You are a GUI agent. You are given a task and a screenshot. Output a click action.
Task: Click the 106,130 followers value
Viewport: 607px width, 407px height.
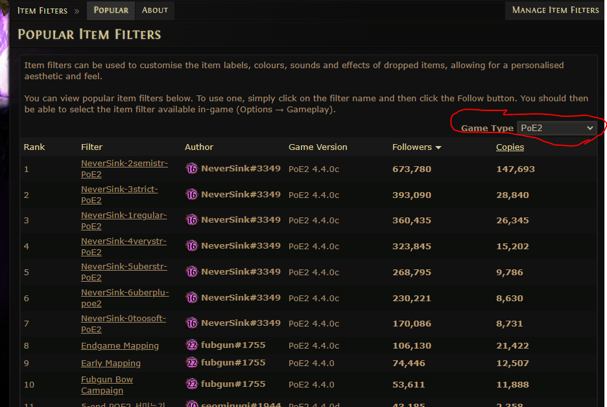click(412, 346)
